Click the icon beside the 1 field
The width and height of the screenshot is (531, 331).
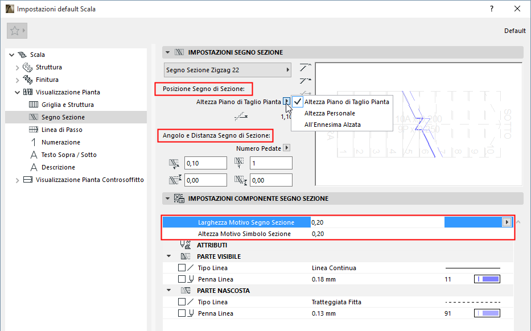[239, 163]
